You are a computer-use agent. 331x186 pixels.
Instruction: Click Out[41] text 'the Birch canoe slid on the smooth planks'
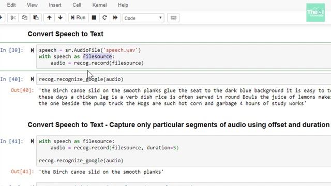(101, 172)
